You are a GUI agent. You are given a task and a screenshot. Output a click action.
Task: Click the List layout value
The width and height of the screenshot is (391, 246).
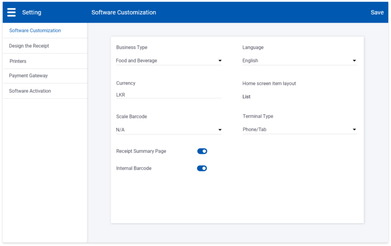pyautogui.click(x=246, y=97)
